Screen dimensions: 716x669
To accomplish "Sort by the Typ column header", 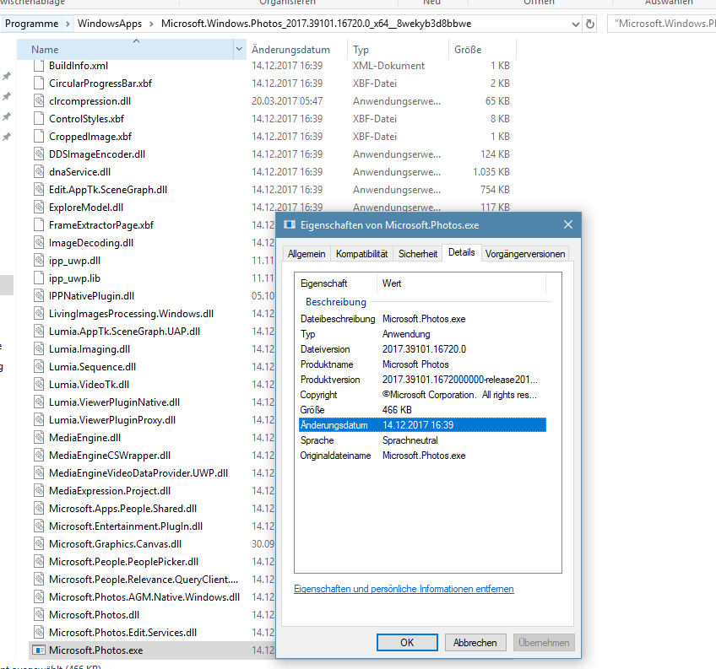I will click(x=399, y=49).
